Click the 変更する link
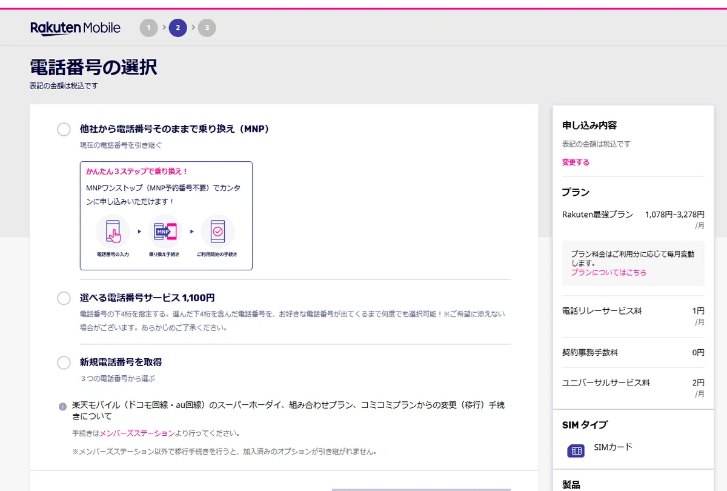This screenshot has height=491, width=727. coord(576,162)
